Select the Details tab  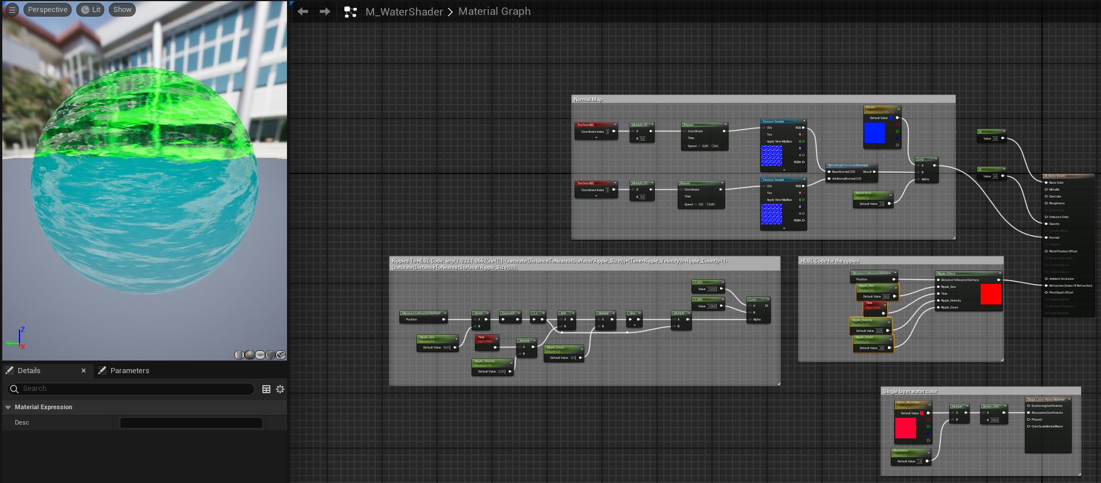click(x=29, y=371)
